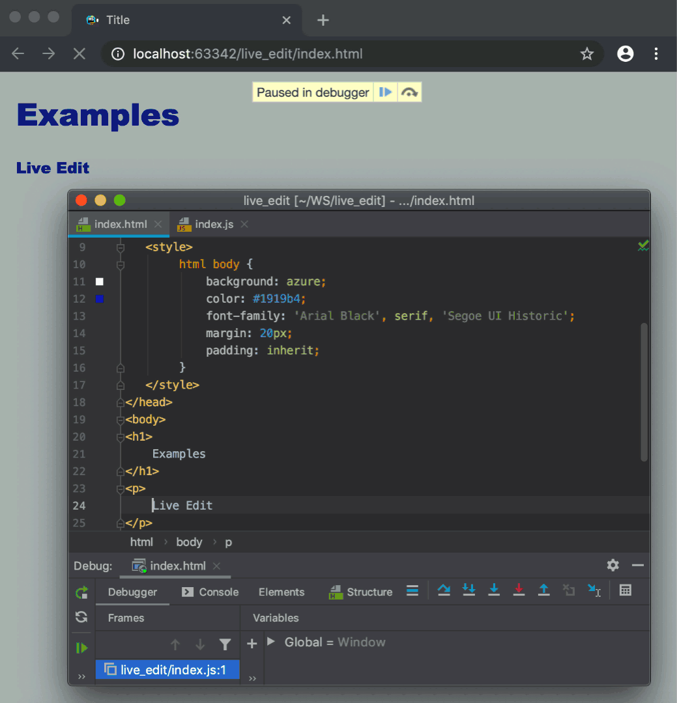Click the Run to Cursor icon

pyautogui.click(x=594, y=590)
